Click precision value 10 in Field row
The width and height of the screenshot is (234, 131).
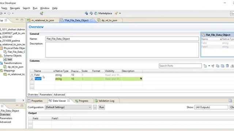click(x=72, y=75)
